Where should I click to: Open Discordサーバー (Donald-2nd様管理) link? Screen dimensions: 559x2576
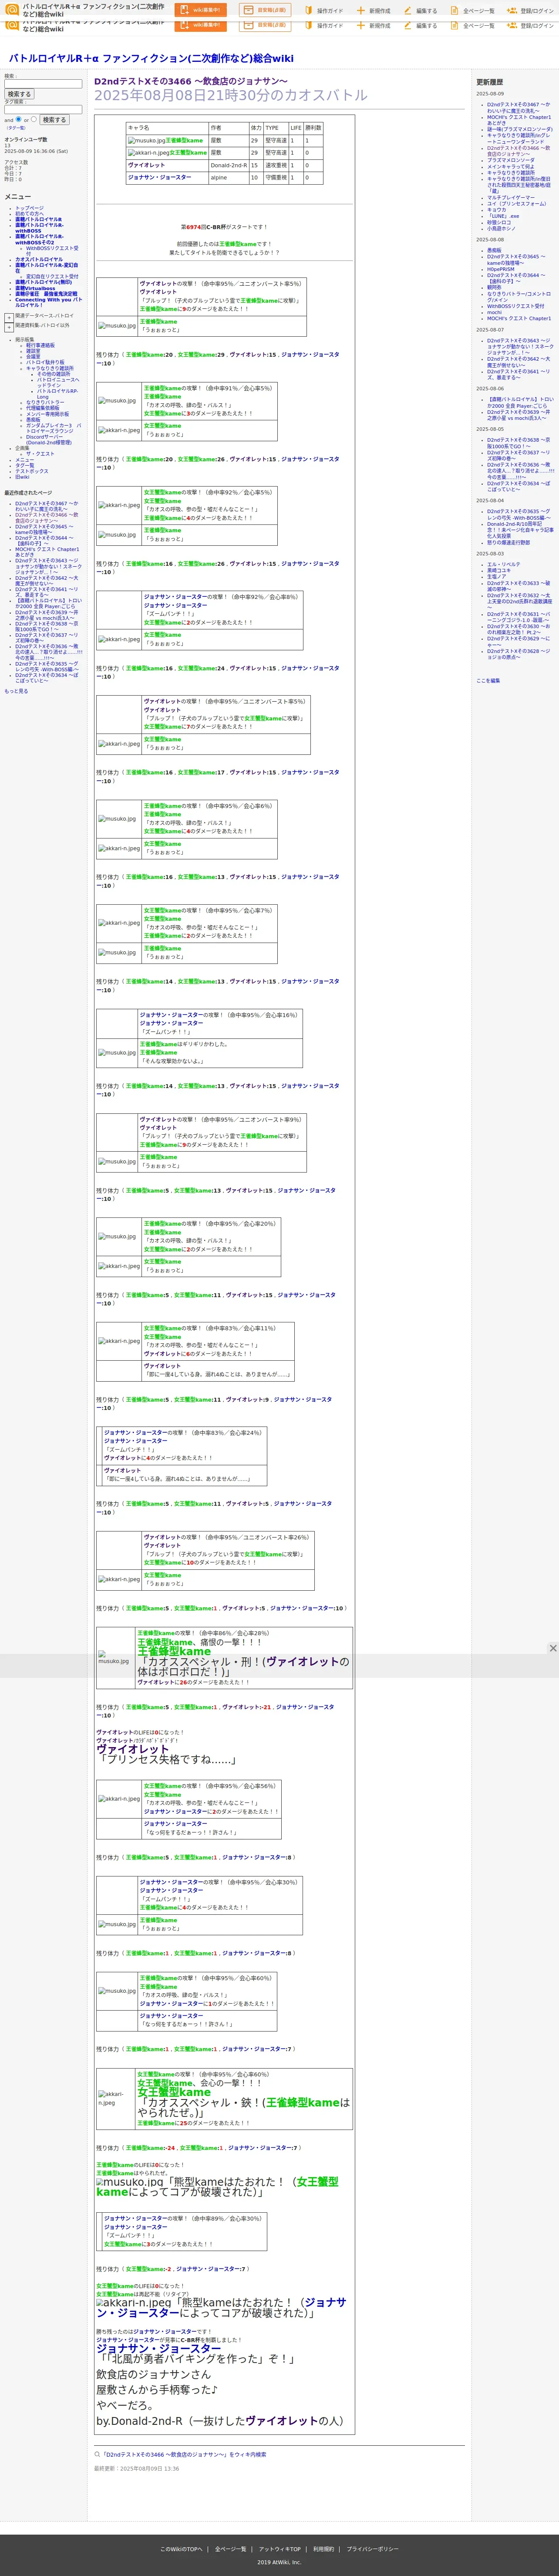pyautogui.click(x=49, y=440)
